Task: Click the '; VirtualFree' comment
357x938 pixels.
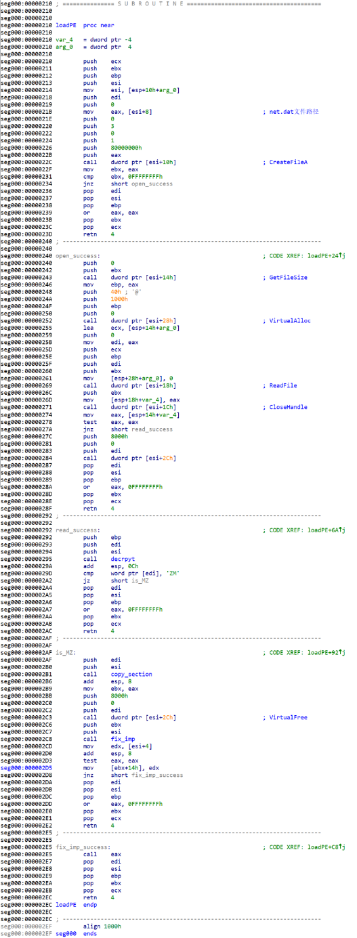Action: coord(285,717)
